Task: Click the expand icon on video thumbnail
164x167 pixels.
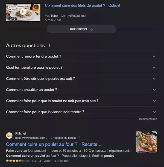Action: [36, 7]
